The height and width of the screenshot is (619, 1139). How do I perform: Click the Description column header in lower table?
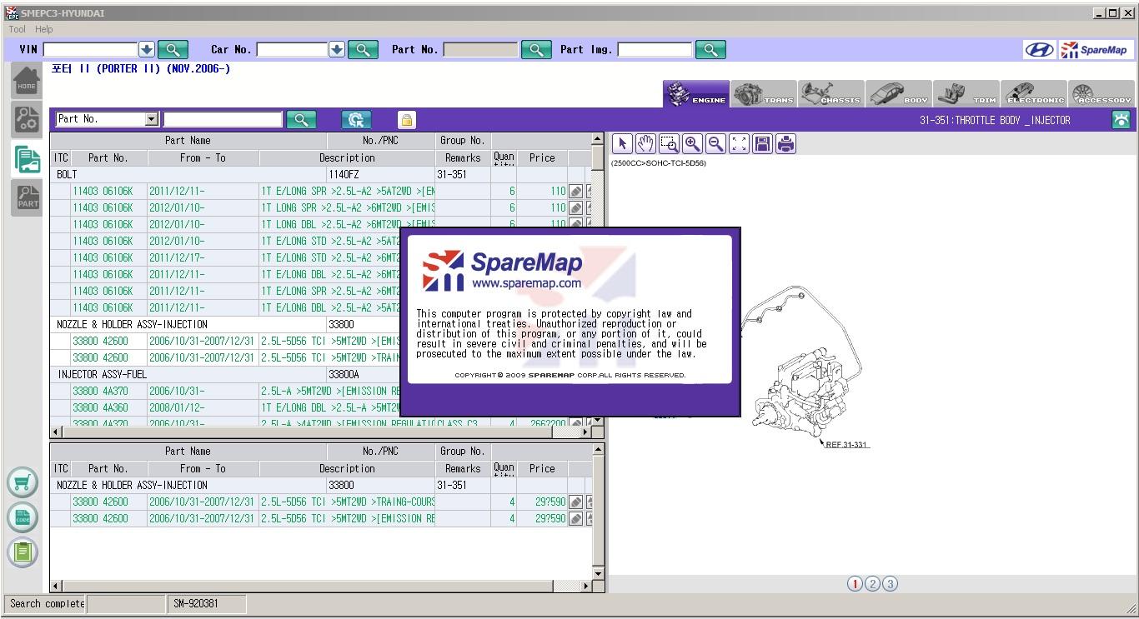click(x=347, y=468)
